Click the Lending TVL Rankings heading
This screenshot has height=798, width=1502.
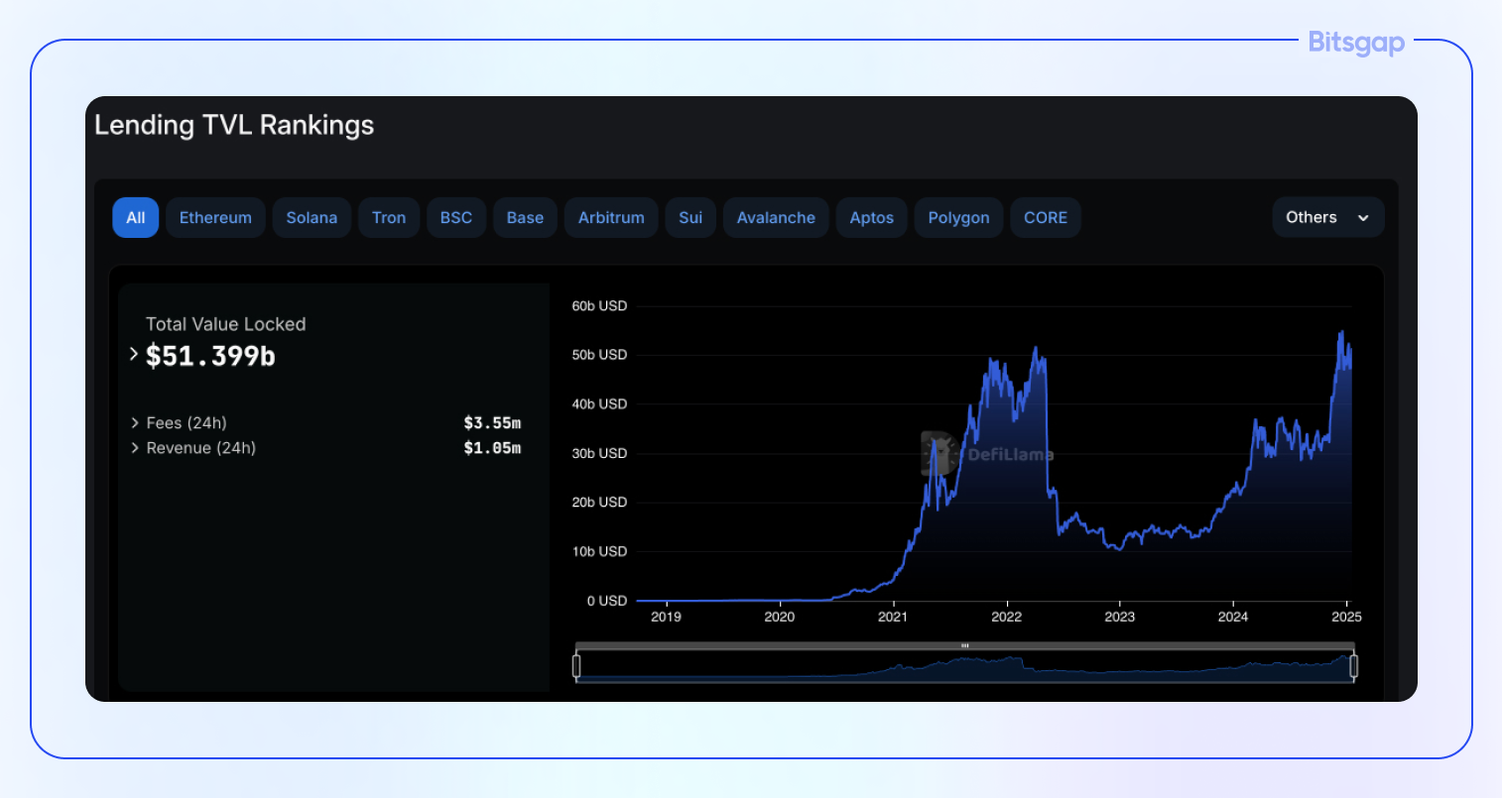(x=234, y=125)
